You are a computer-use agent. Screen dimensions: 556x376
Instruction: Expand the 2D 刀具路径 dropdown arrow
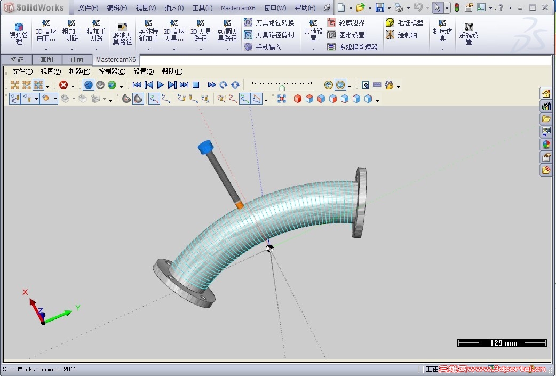(x=201, y=49)
